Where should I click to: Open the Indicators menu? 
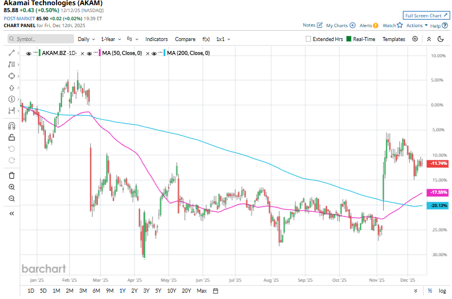click(156, 39)
